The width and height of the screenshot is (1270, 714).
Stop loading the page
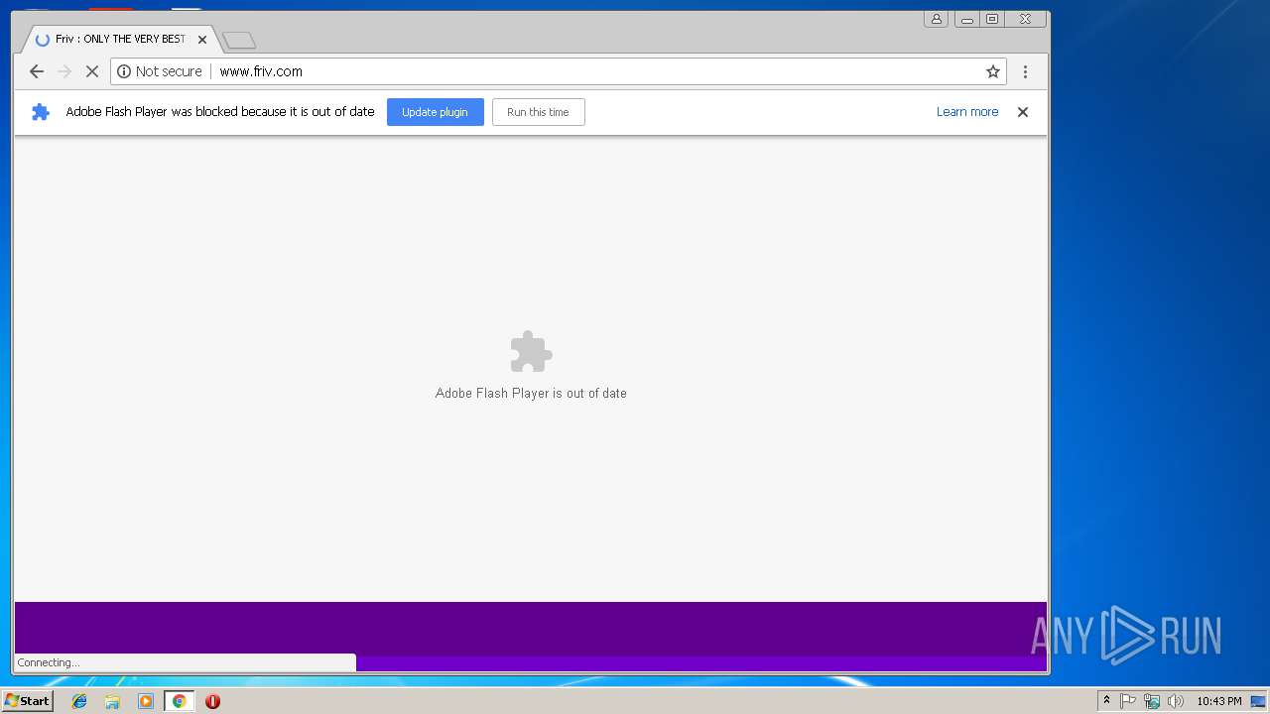click(x=92, y=71)
